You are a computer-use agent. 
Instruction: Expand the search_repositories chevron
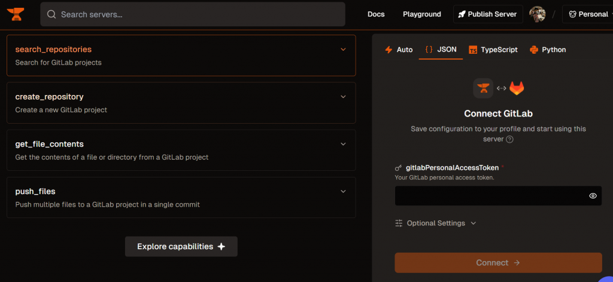[343, 50]
